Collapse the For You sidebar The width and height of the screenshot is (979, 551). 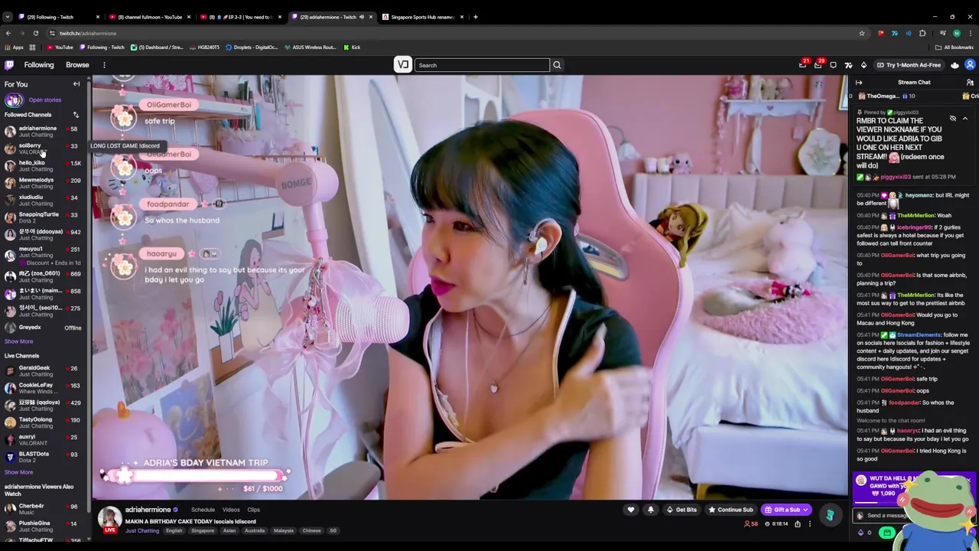pyautogui.click(x=76, y=84)
